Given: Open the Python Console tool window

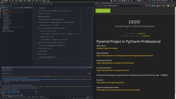Looking at the screenshot, I should 35,97.
